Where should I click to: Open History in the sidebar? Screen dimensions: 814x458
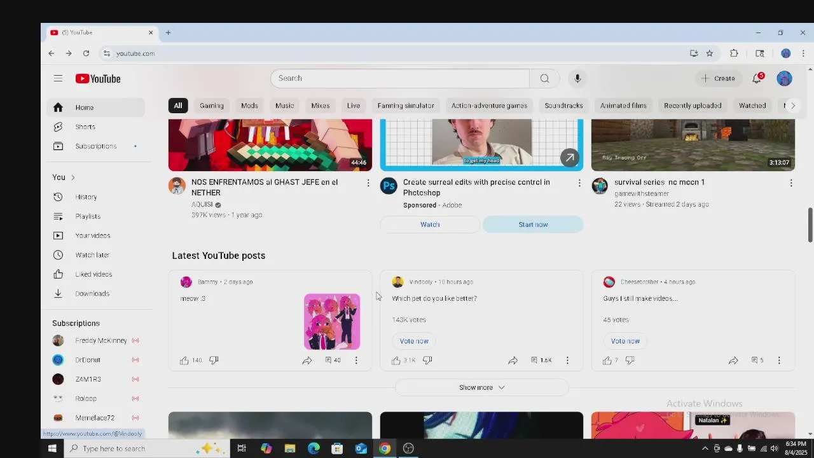pos(95,197)
